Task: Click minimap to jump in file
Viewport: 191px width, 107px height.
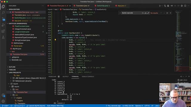Action: (182, 41)
